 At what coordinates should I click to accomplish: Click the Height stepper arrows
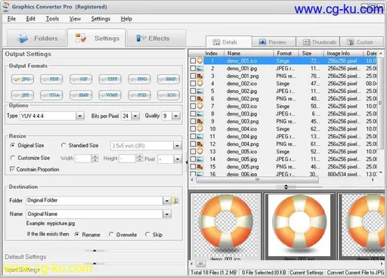(x=140, y=159)
